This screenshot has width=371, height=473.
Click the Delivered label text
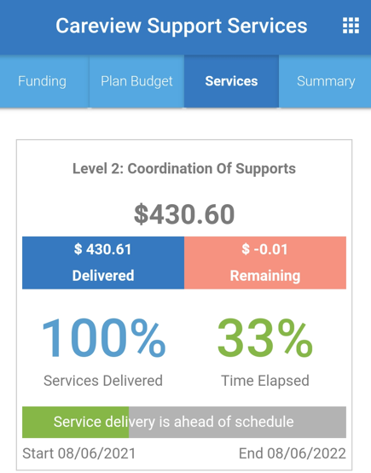(x=103, y=276)
